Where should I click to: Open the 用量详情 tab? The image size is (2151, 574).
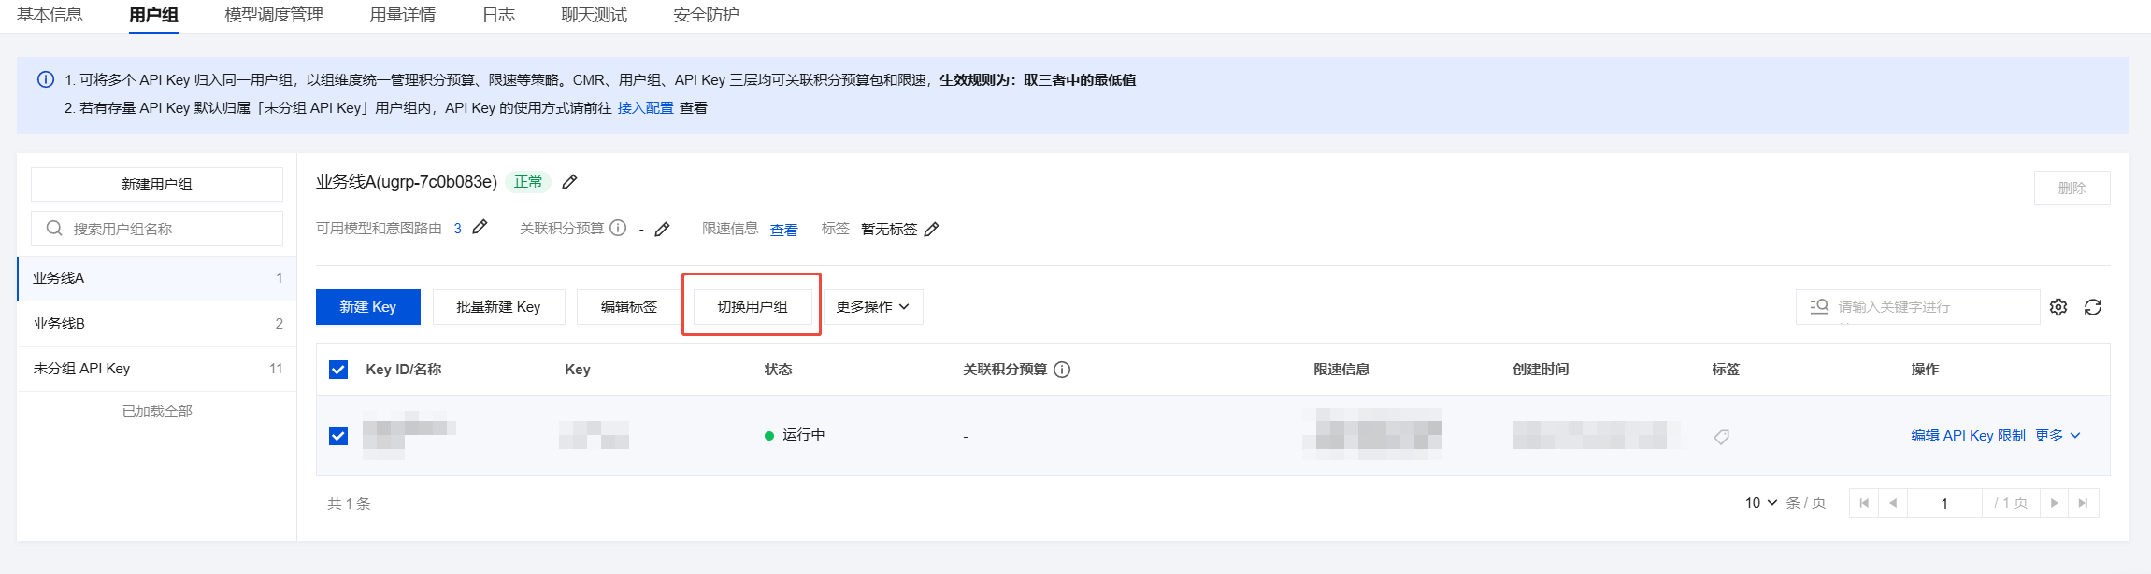402,15
